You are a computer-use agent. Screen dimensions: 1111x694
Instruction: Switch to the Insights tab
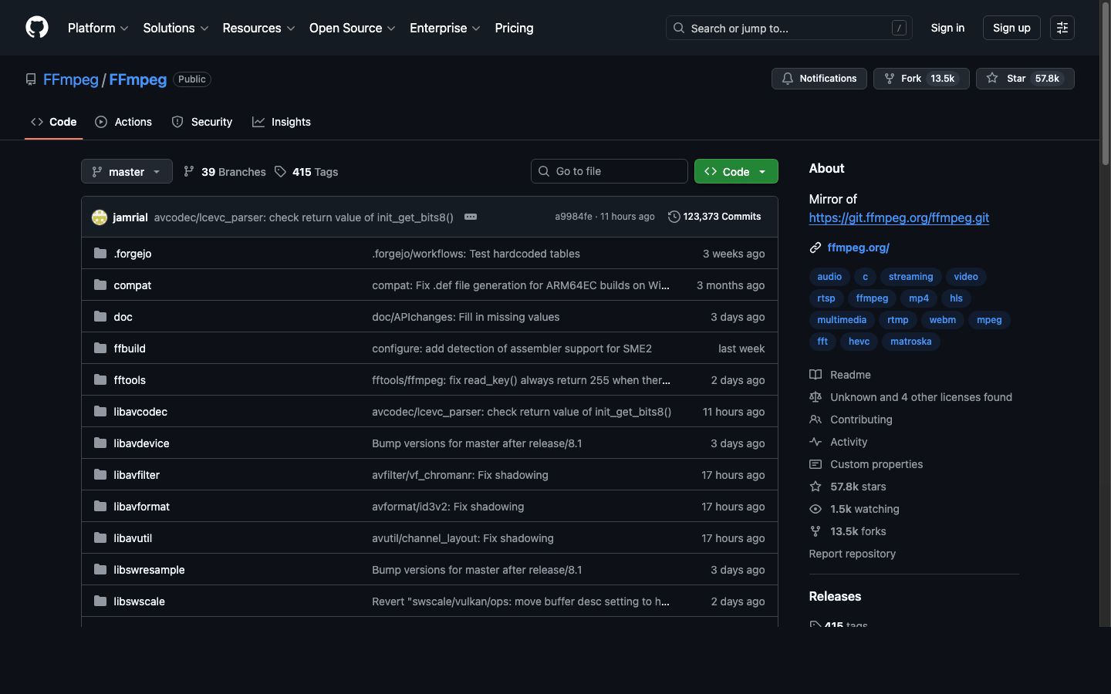(x=282, y=121)
